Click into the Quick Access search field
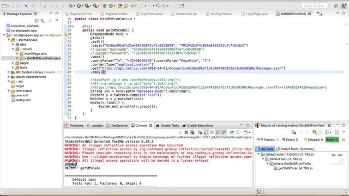The width and height of the screenshot is (349, 196). (314, 5)
